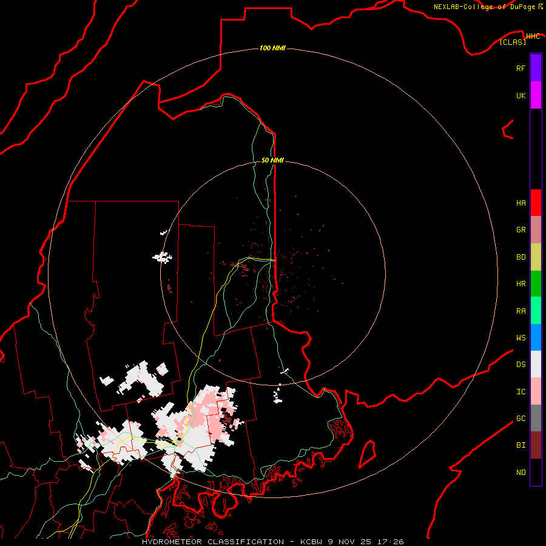Click the UK magenta legend swatch

pos(536,95)
